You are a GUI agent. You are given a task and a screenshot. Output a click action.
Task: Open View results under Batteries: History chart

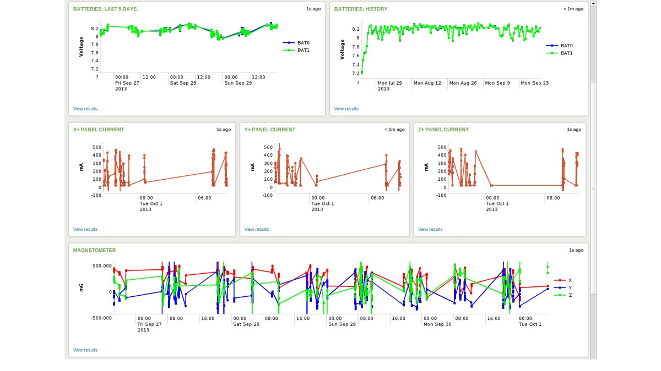click(x=346, y=109)
